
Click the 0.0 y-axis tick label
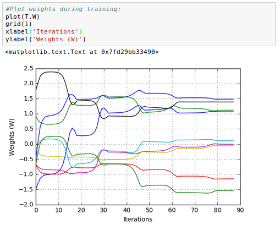coord(29,144)
